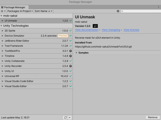This screenshot has height=120, width=161.
Task: Open View documentation link
Action: pyautogui.click(x=87, y=30)
